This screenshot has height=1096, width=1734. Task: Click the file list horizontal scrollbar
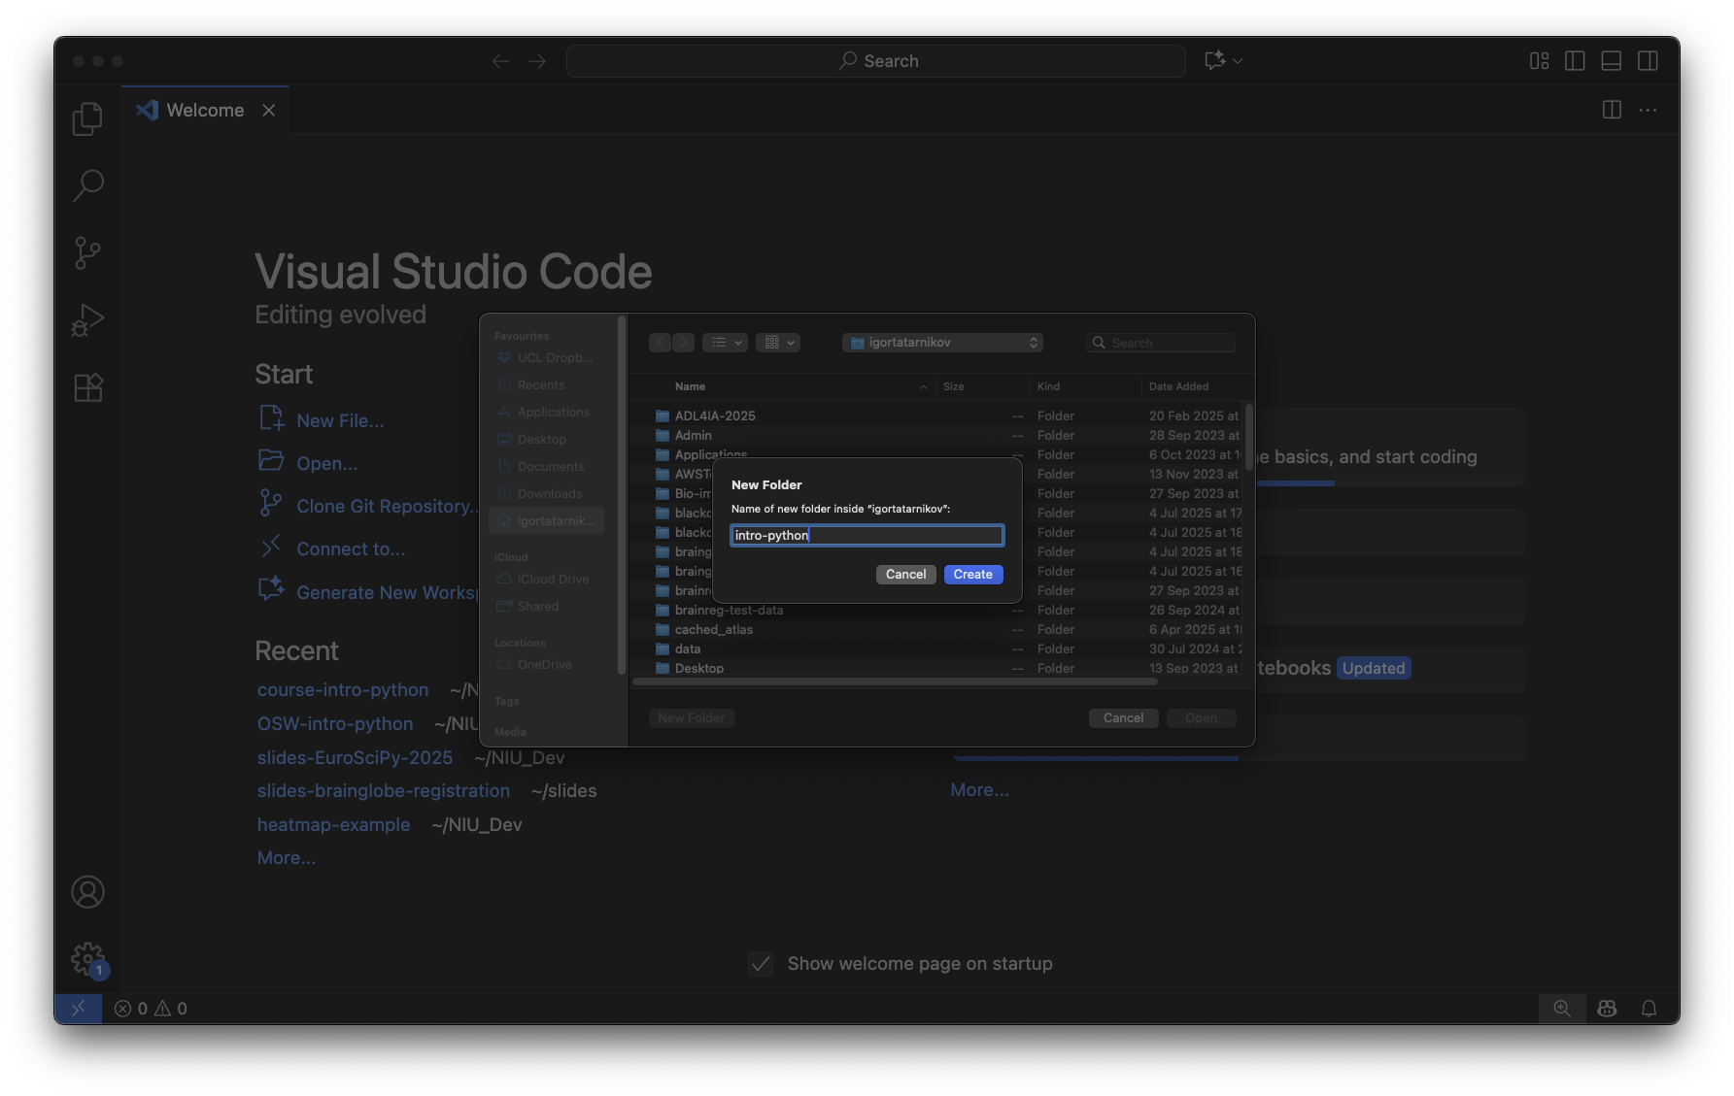[x=894, y=681]
